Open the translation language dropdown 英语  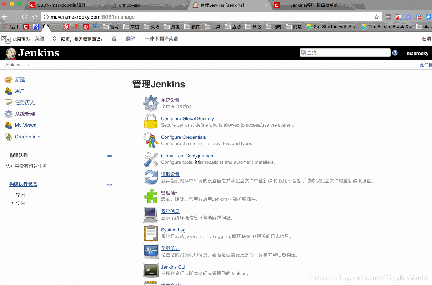pos(45,39)
